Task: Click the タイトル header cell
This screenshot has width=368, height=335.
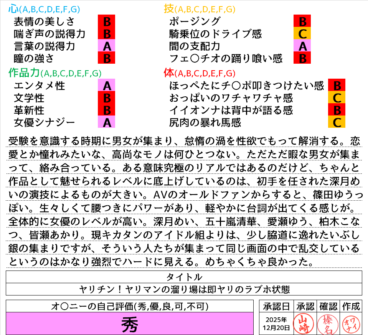Action: tap(184, 277)
